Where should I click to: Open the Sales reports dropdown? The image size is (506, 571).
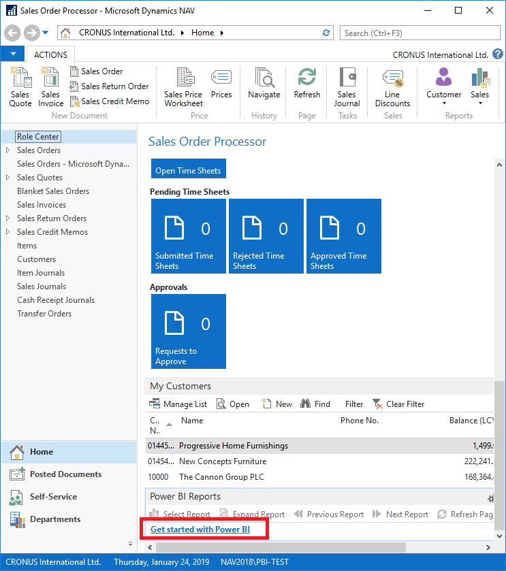tap(479, 86)
